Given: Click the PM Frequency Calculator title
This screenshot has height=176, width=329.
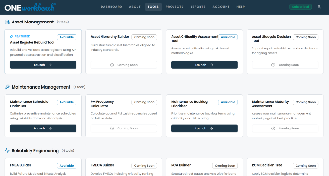Looking at the screenshot, I should [102, 104].
